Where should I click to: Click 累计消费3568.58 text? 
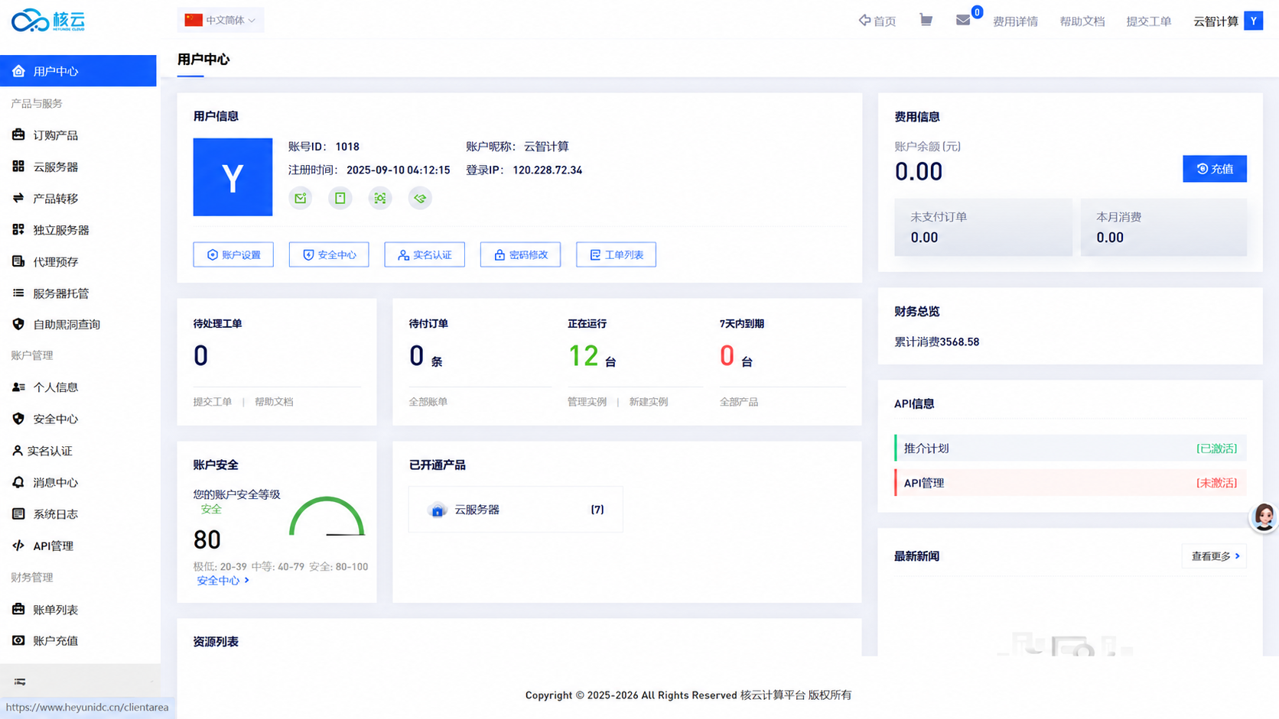point(937,342)
